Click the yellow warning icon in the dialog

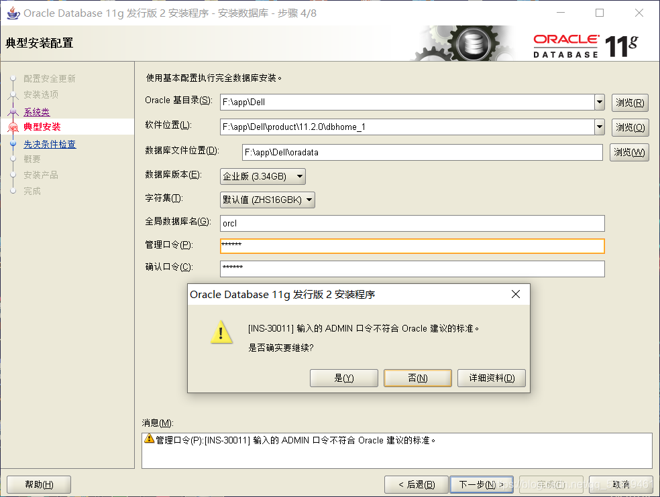coord(221,332)
